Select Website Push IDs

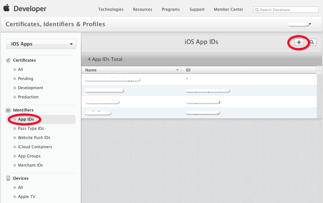click(34, 138)
